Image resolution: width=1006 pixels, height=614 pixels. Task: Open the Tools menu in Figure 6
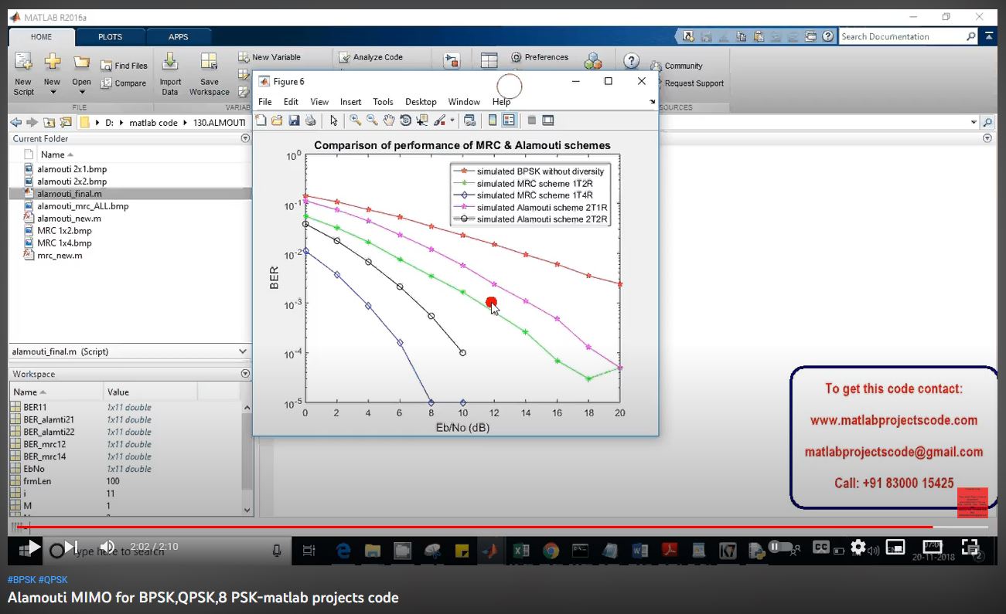click(x=383, y=102)
